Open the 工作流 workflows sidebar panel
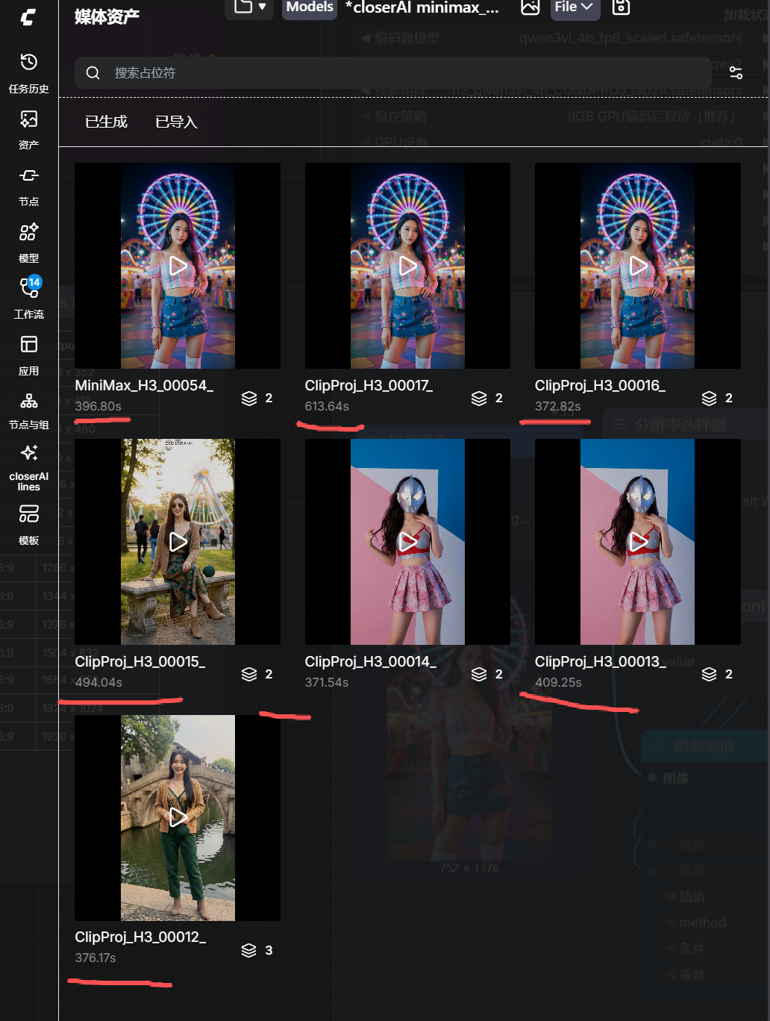Image resolution: width=770 pixels, height=1021 pixels. click(x=29, y=299)
